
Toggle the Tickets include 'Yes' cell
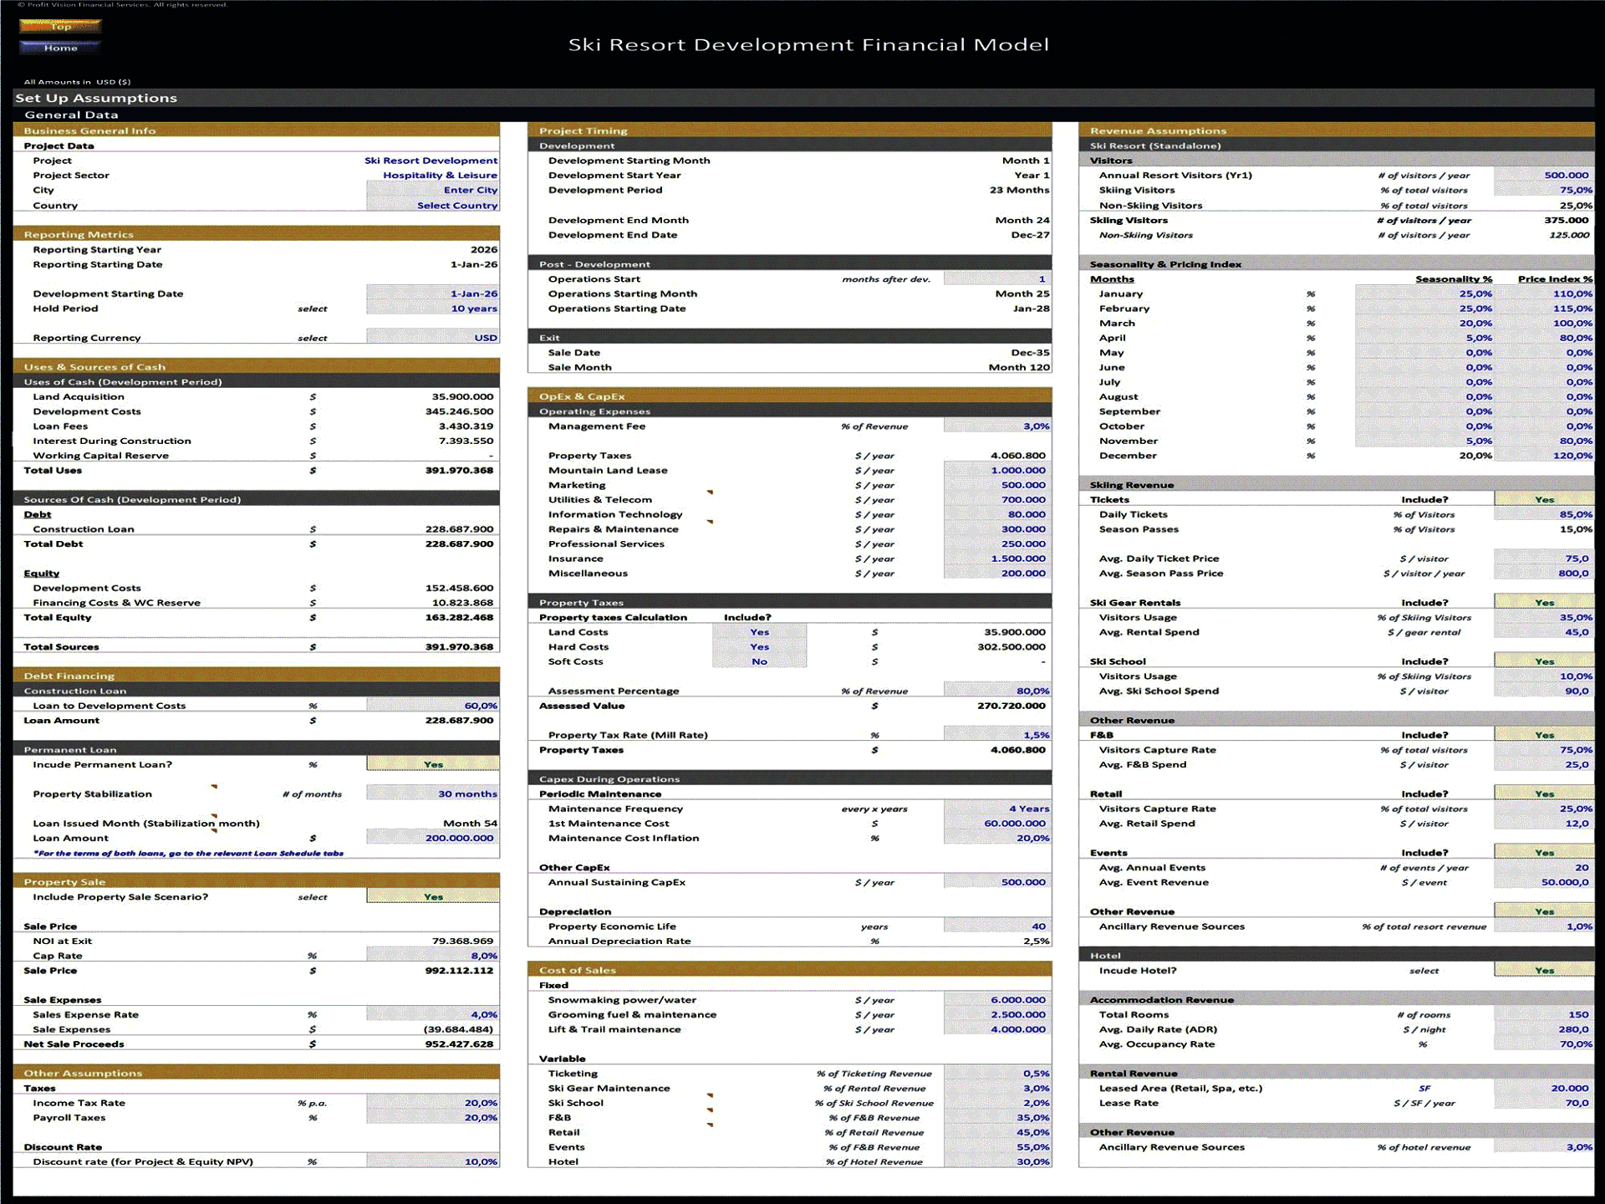point(1544,500)
